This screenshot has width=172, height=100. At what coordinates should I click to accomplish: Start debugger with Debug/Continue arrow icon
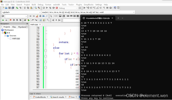point(84,8)
